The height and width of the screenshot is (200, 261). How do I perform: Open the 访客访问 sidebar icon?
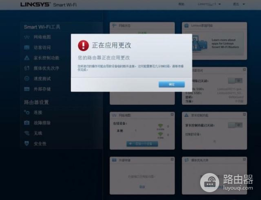[x=26, y=48]
